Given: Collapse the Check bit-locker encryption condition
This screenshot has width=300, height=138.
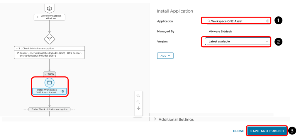Looking at the screenshot, I should (x=16, y=48).
